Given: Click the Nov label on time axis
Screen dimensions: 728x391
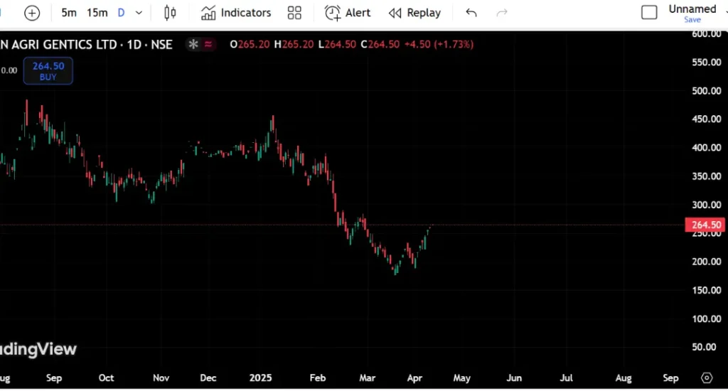Looking at the screenshot, I should pyautogui.click(x=161, y=377).
